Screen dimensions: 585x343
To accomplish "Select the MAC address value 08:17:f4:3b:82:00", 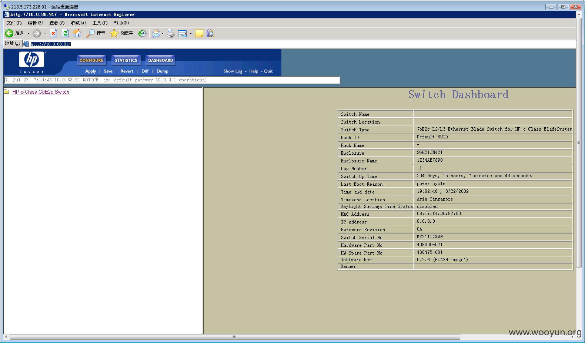I will [x=439, y=213].
